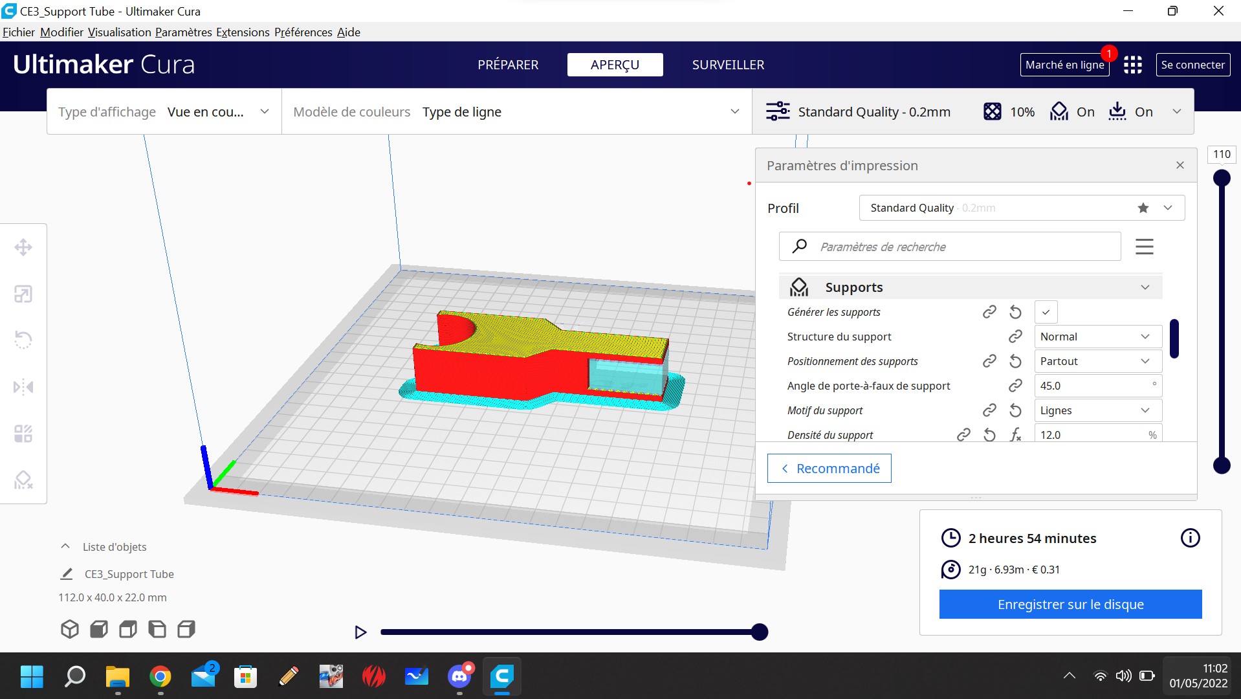Select the Move tool in left toolbar

click(23, 247)
